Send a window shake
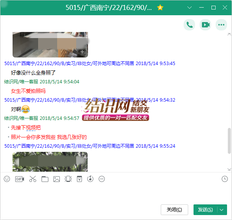Screen dimensions: 232x220 click(68, 179)
